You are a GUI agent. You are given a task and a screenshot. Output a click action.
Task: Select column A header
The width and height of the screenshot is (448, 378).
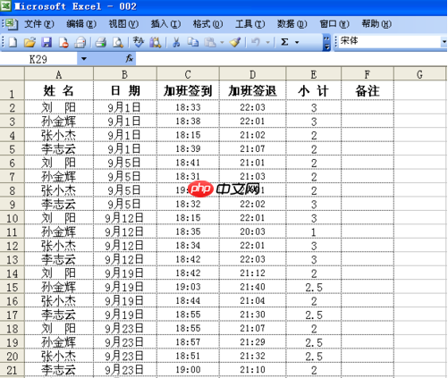59,74
